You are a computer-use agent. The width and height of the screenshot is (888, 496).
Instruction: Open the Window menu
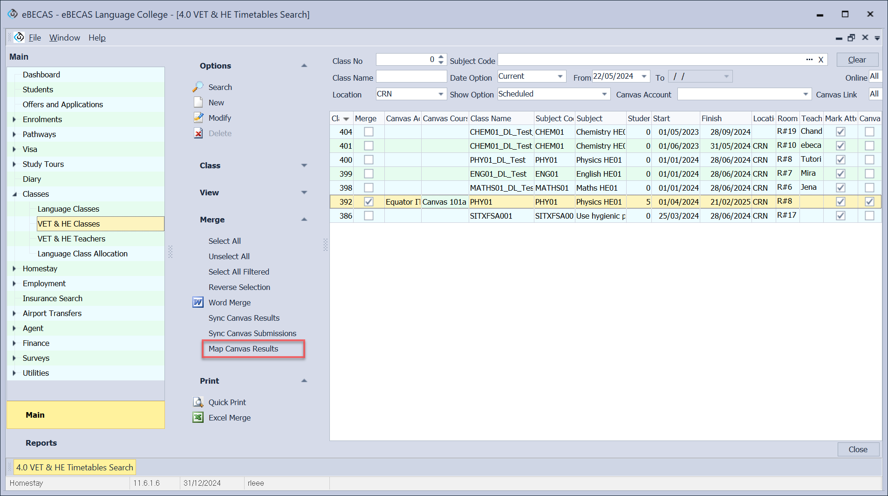64,38
